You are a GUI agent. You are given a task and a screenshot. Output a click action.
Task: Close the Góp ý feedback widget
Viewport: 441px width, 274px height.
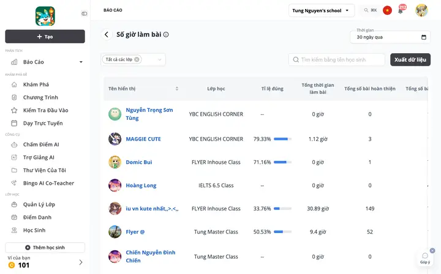(432, 250)
